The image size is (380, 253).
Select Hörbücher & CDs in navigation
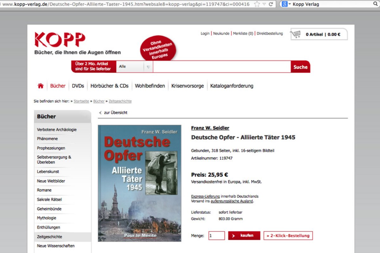pos(109,86)
